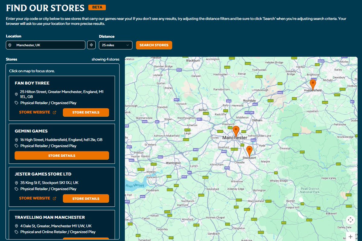Click the location pin icon by 4 Dale St

click(16, 226)
